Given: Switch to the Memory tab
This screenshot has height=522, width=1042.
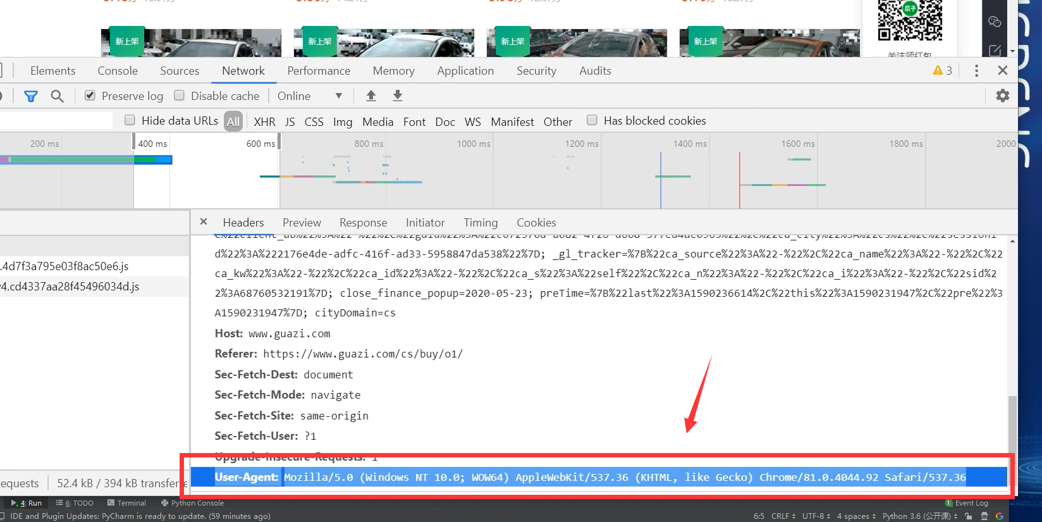Looking at the screenshot, I should coord(393,71).
